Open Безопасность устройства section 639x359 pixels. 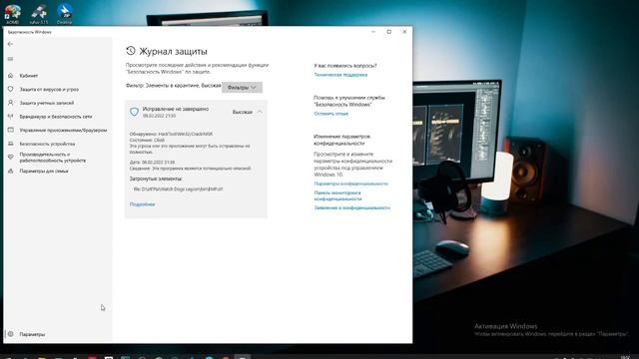pyautogui.click(x=47, y=144)
